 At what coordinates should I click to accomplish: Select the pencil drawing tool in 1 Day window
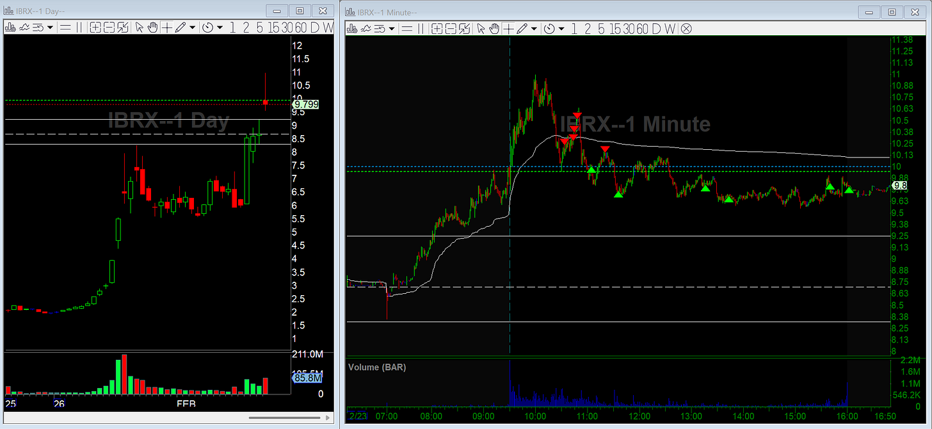[x=181, y=28]
